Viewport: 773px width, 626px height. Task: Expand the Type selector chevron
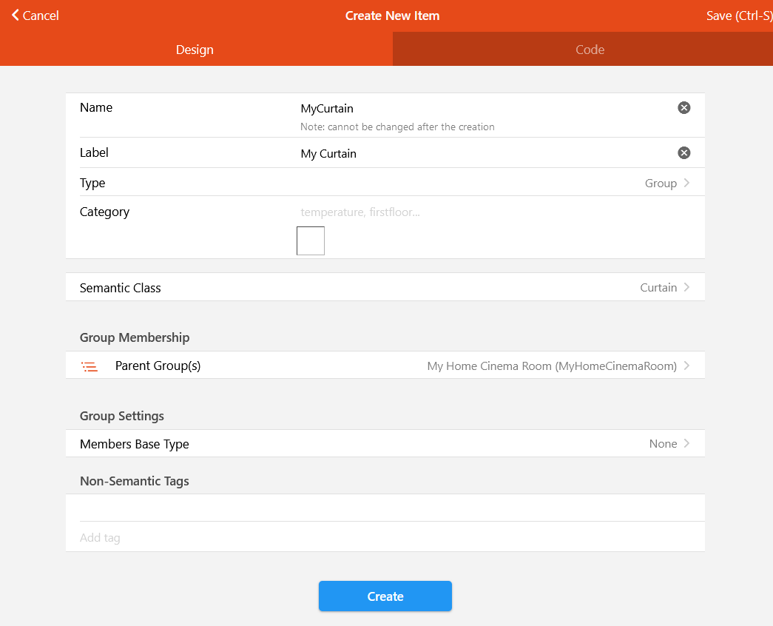[687, 183]
